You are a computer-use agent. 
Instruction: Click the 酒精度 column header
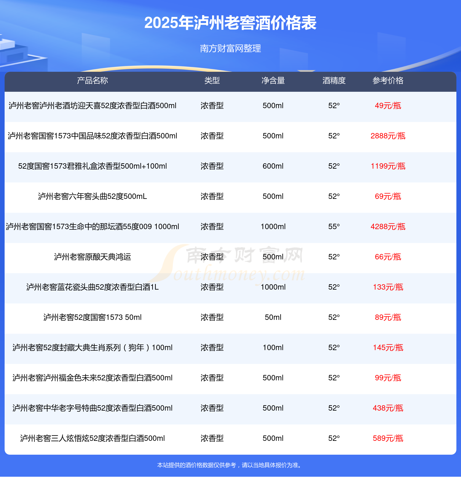[334, 80]
